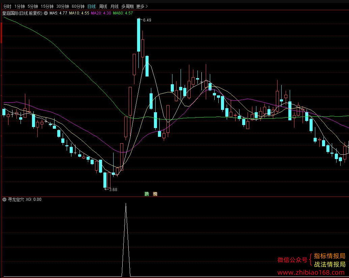Screen dimensions: 349x278
Task: Click the XG: 0.00 indicator value
Action: tap(34, 199)
